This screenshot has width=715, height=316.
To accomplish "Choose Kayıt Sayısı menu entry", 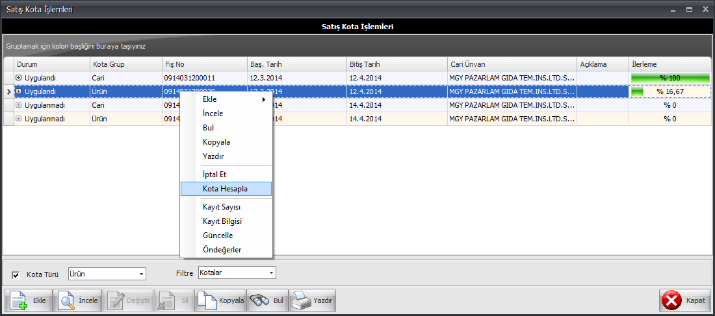I will (226, 207).
